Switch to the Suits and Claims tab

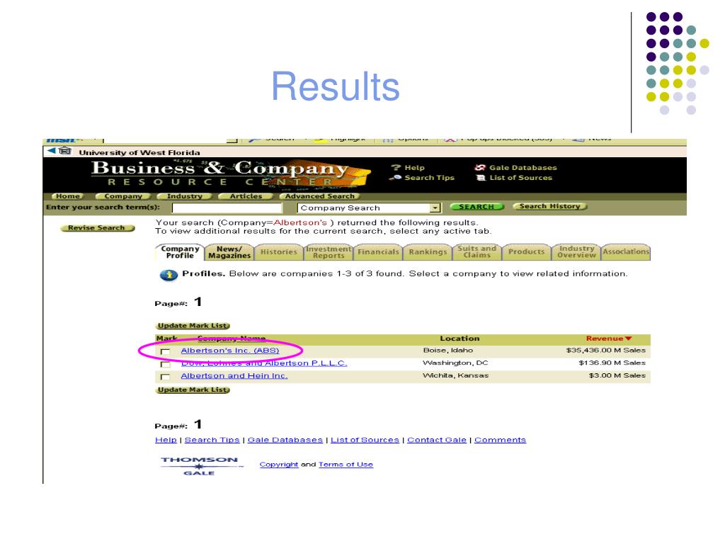(x=476, y=252)
